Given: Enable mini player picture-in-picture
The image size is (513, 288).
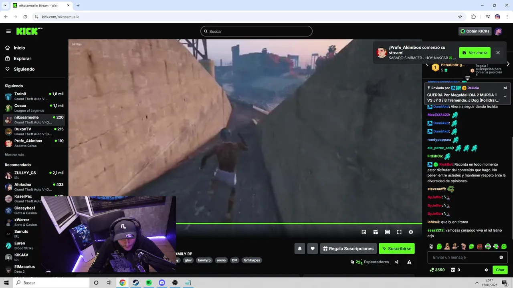Looking at the screenshot, I should coord(364,232).
